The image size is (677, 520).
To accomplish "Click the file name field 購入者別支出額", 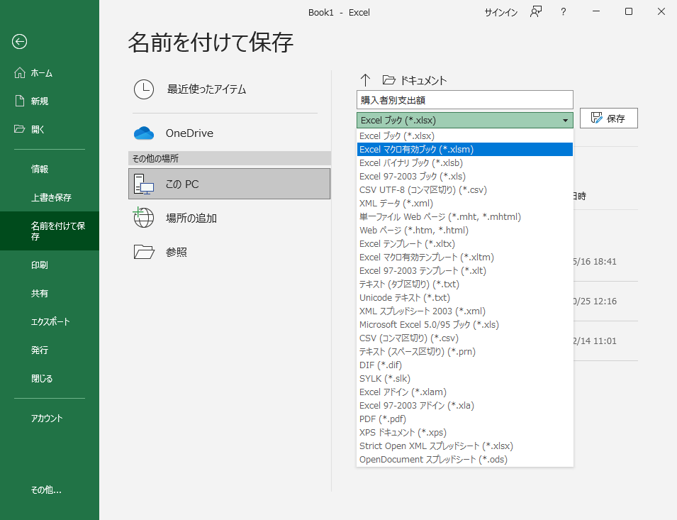I will point(465,100).
